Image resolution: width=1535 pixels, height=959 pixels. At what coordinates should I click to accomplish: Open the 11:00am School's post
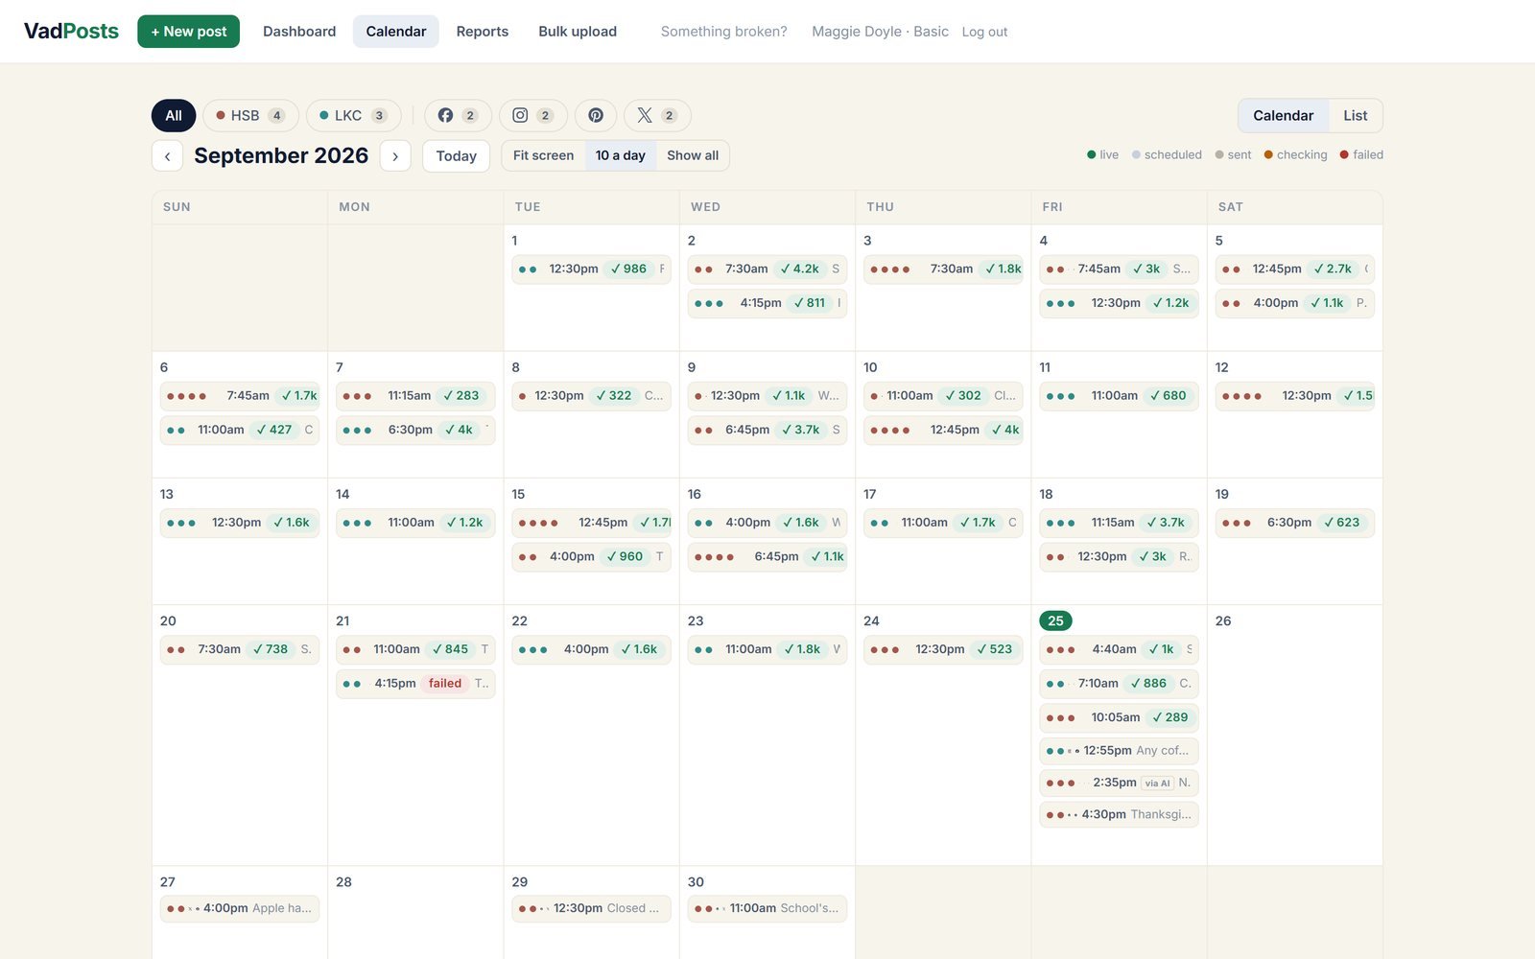(x=767, y=908)
